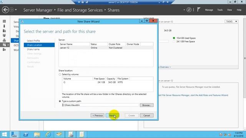Click the Server Manager window vertical scrollbar
The height and width of the screenshot is (138, 246).
tap(244, 58)
